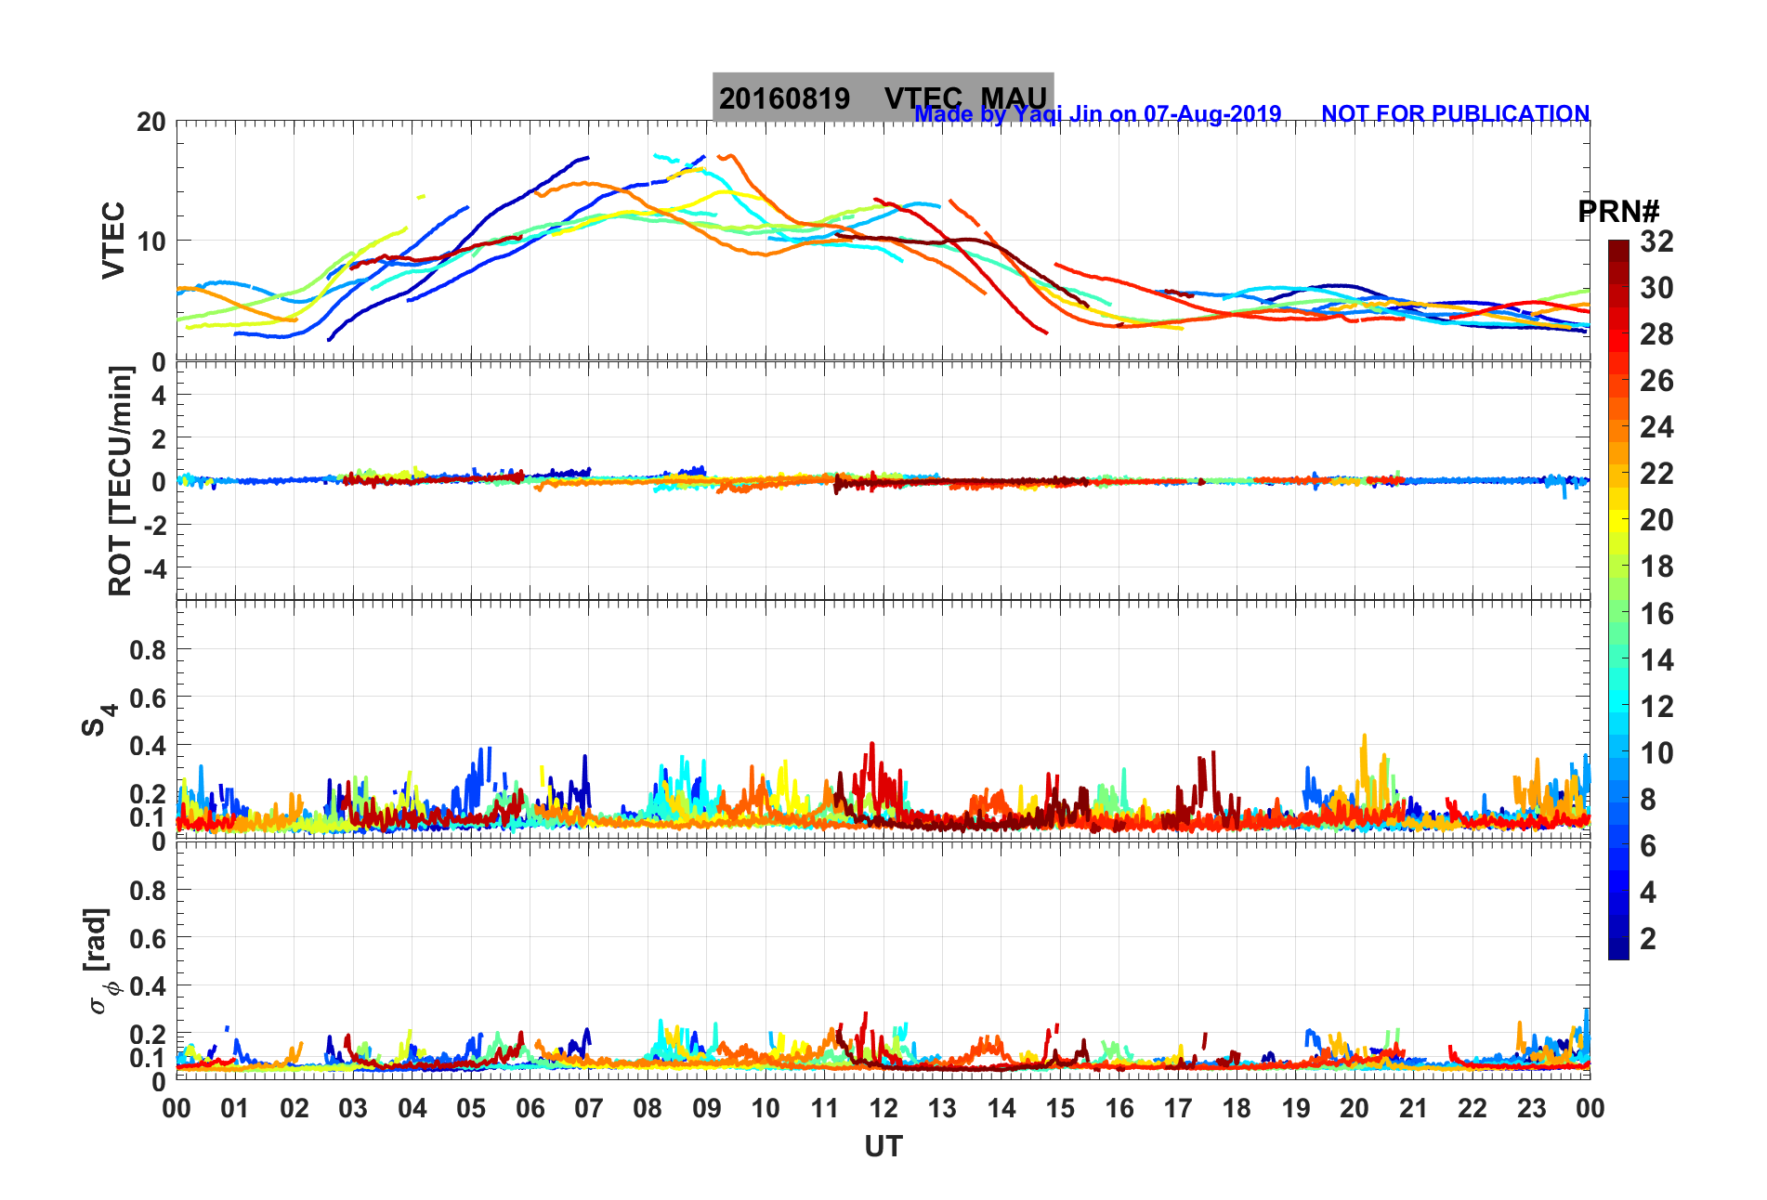
Task: Click x-axis tick label 18
Action: (x=1237, y=1108)
